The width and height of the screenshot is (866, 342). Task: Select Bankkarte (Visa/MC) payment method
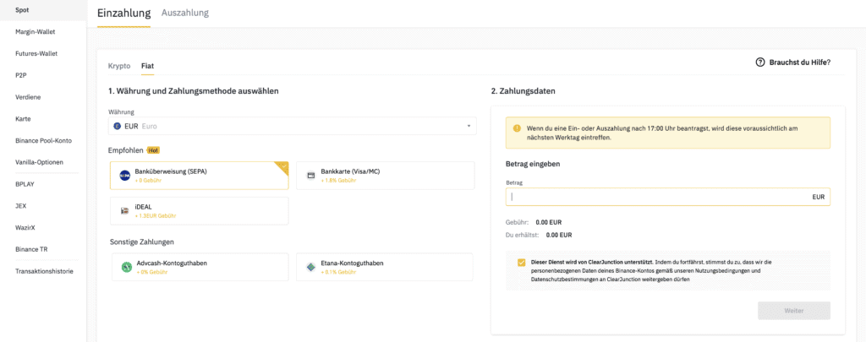[x=386, y=176]
